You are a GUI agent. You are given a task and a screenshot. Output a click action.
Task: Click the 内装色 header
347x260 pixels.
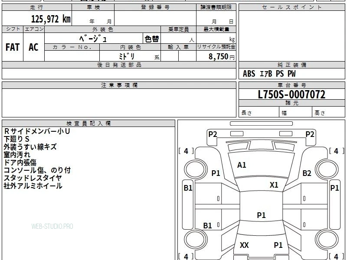[x=131, y=47]
